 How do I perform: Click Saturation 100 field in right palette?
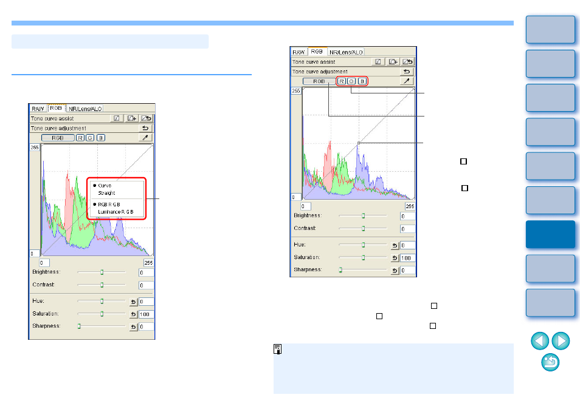click(x=407, y=258)
